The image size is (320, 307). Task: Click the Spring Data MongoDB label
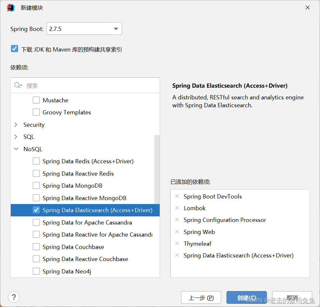(x=72, y=186)
